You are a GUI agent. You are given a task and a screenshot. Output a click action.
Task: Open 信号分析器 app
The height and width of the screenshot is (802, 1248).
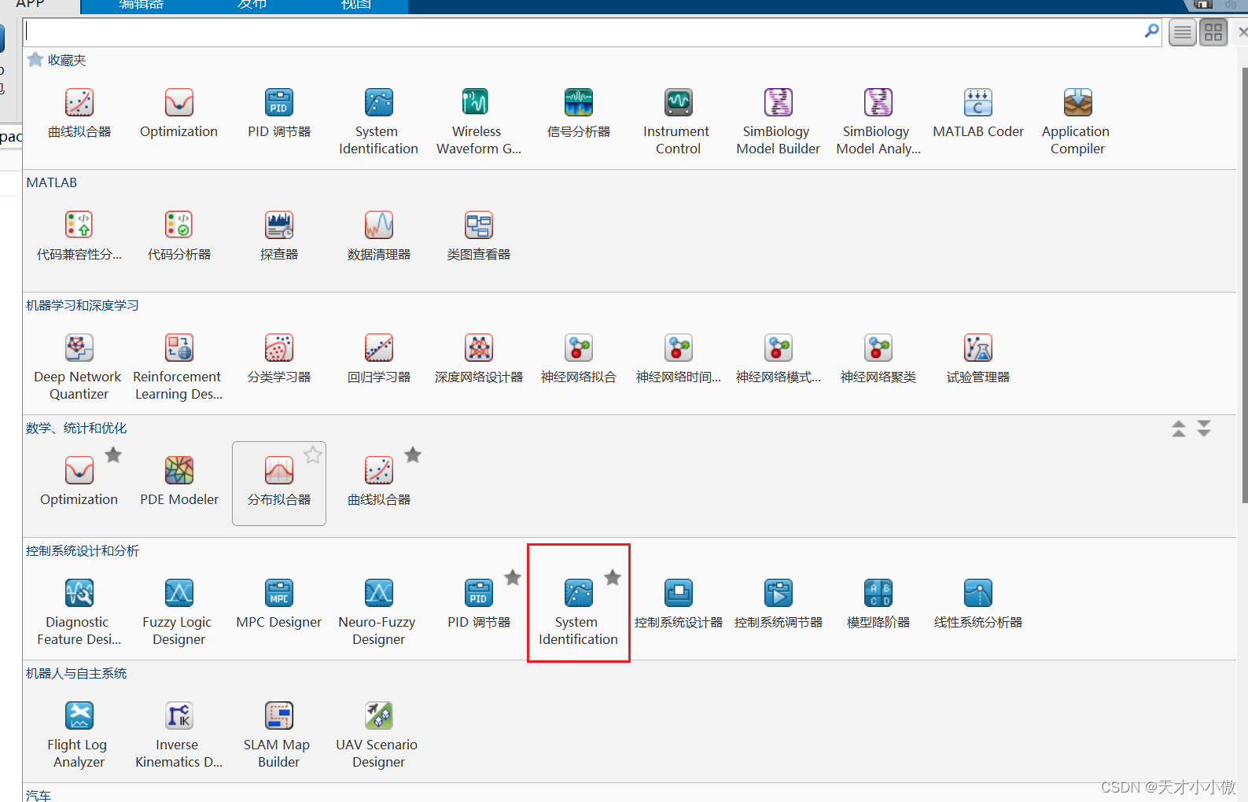(x=579, y=113)
